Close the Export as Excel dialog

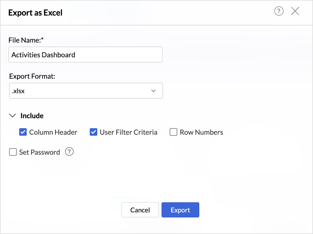(295, 11)
